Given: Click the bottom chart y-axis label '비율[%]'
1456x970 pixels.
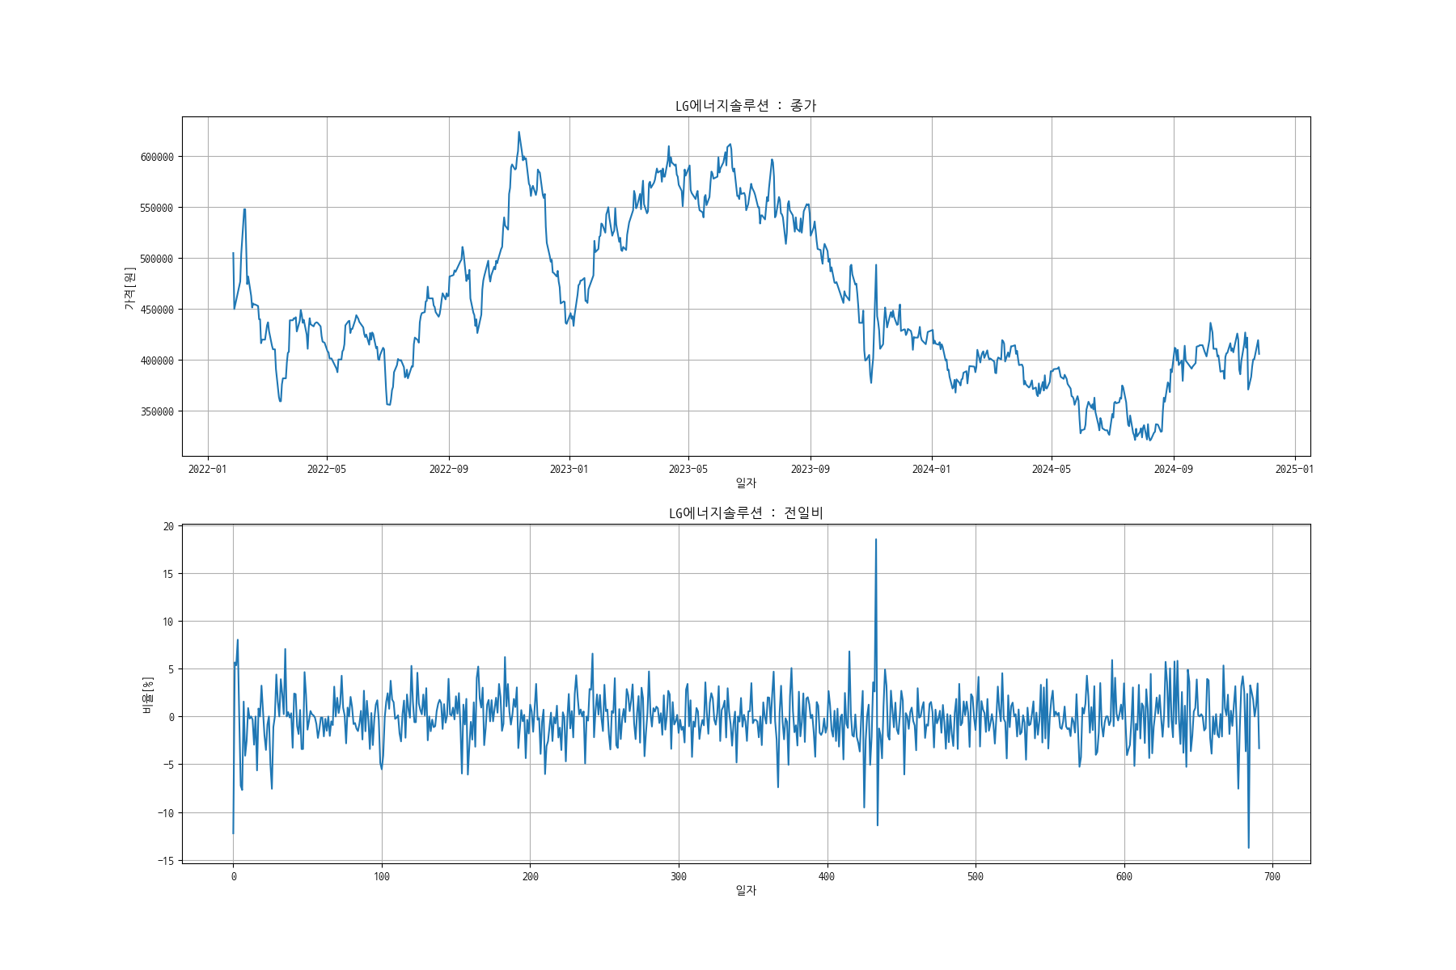Looking at the screenshot, I should pyautogui.click(x=148, y=695).
